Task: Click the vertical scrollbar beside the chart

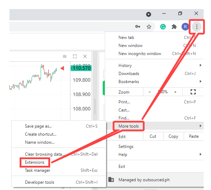Action: (x=95, y=106)
